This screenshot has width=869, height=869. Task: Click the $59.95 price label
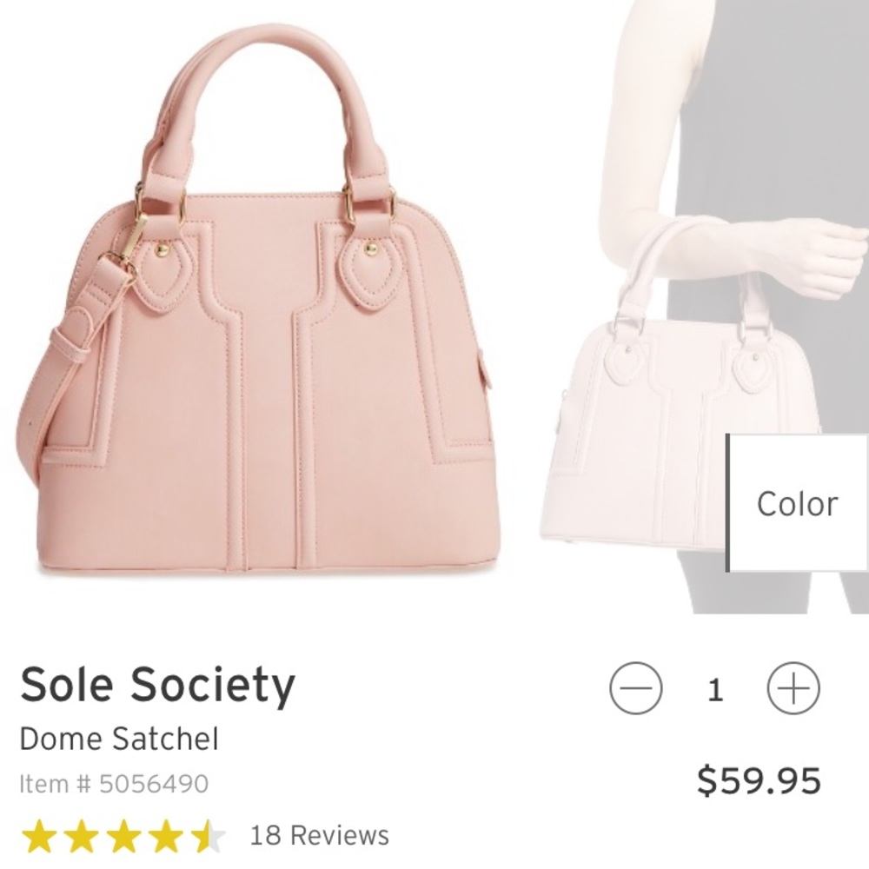759,779
